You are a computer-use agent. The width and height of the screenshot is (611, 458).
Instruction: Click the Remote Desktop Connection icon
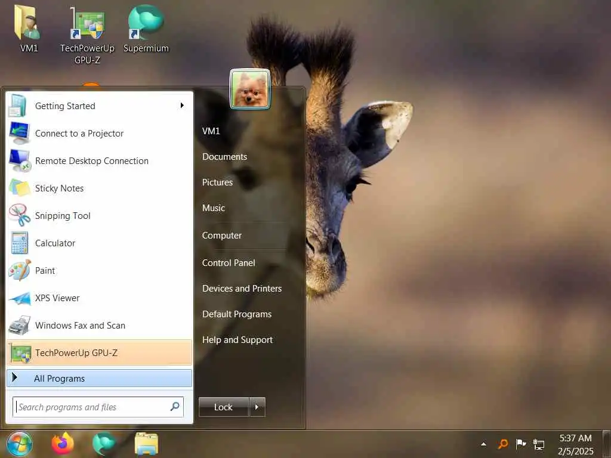click(x=20, y=160)
